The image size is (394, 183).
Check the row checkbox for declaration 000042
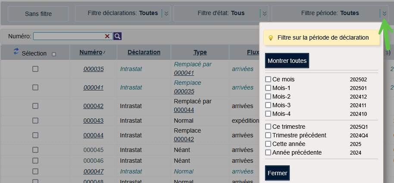35,106
